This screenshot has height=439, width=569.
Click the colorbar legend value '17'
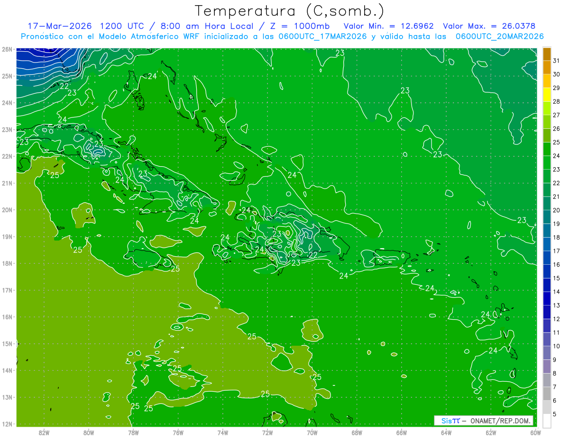click(x=556, y=251)
